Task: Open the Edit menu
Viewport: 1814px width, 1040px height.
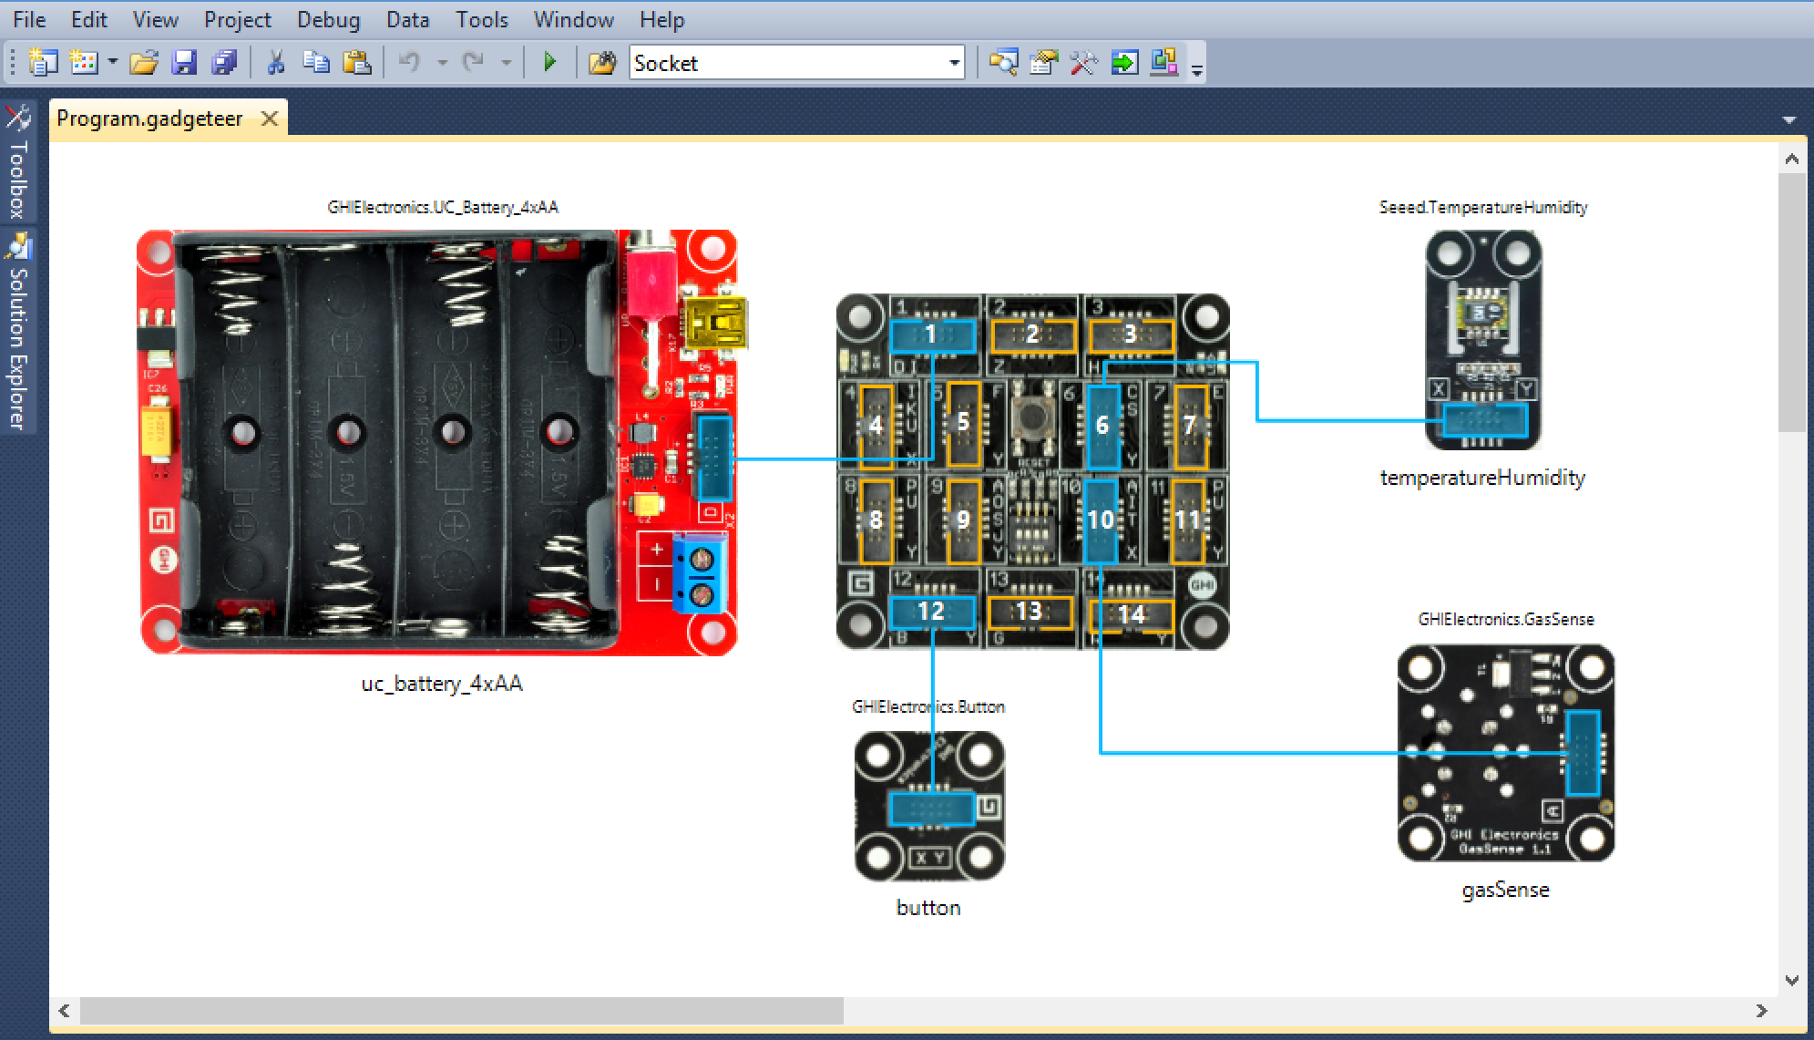Action: pos(89,19)
